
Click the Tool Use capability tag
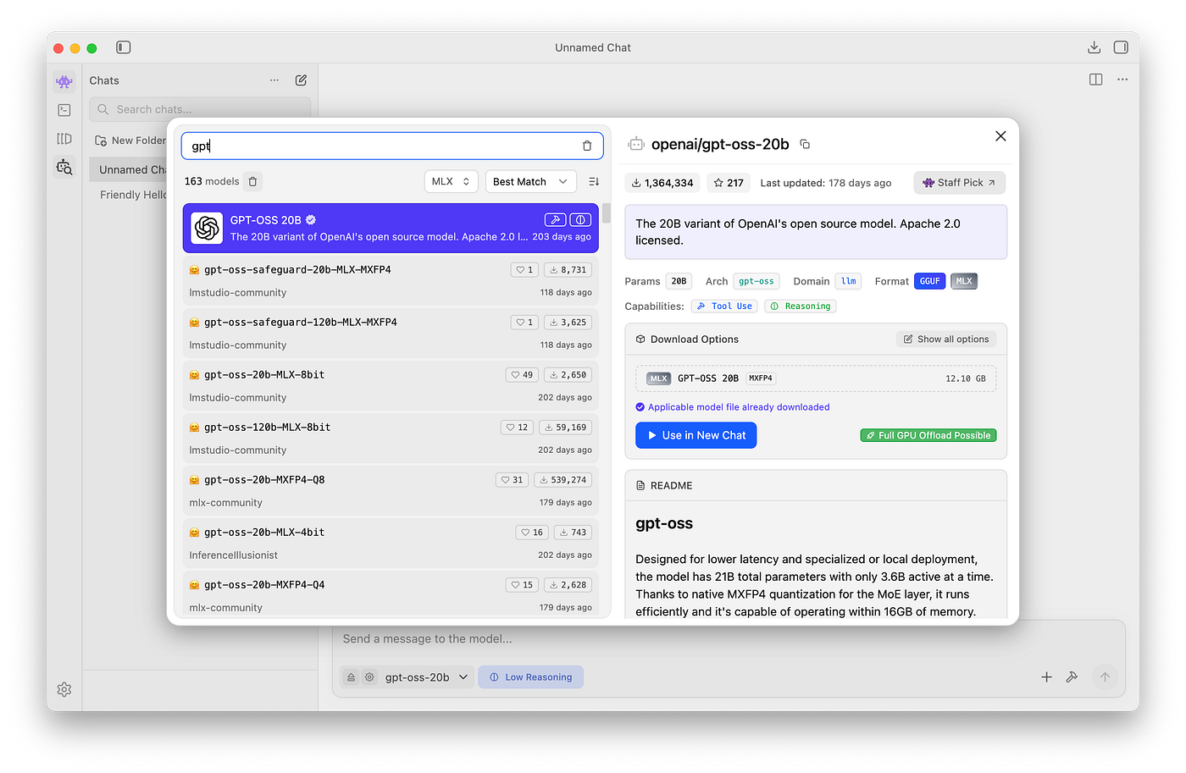click(724, 306)
